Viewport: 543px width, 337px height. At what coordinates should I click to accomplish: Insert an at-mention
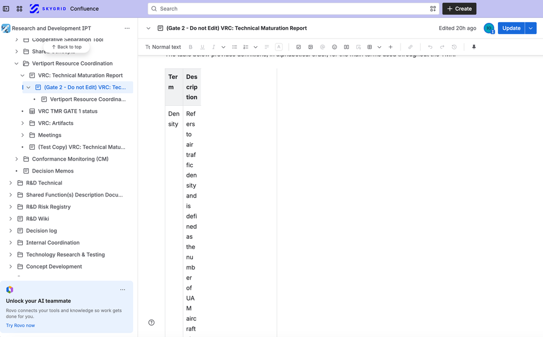[322, 47]
